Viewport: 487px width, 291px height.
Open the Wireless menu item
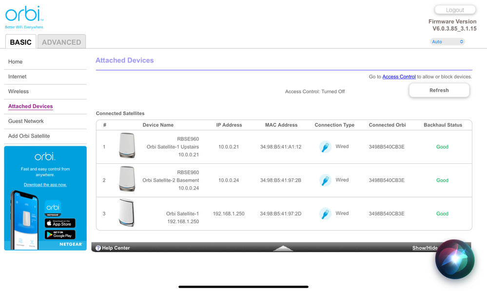pyautogui.click(x=19, y=92)
